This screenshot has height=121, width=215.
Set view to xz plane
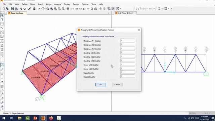[81, 9]
